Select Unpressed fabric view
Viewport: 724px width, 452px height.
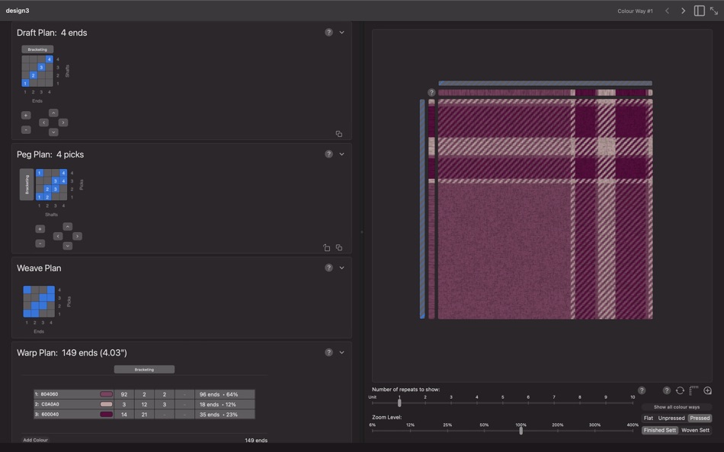click(671, 419)
